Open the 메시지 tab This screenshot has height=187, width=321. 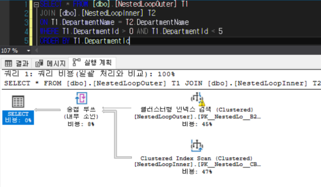(x=51, y=63)
